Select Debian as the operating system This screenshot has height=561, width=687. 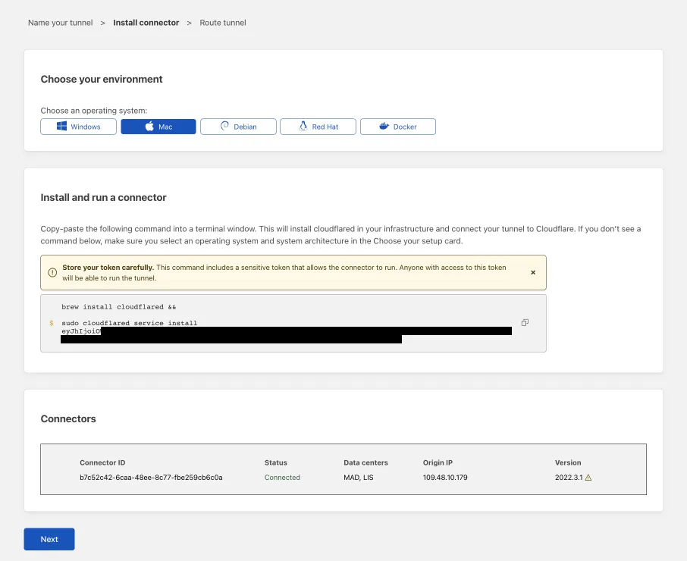click(238, 126)
